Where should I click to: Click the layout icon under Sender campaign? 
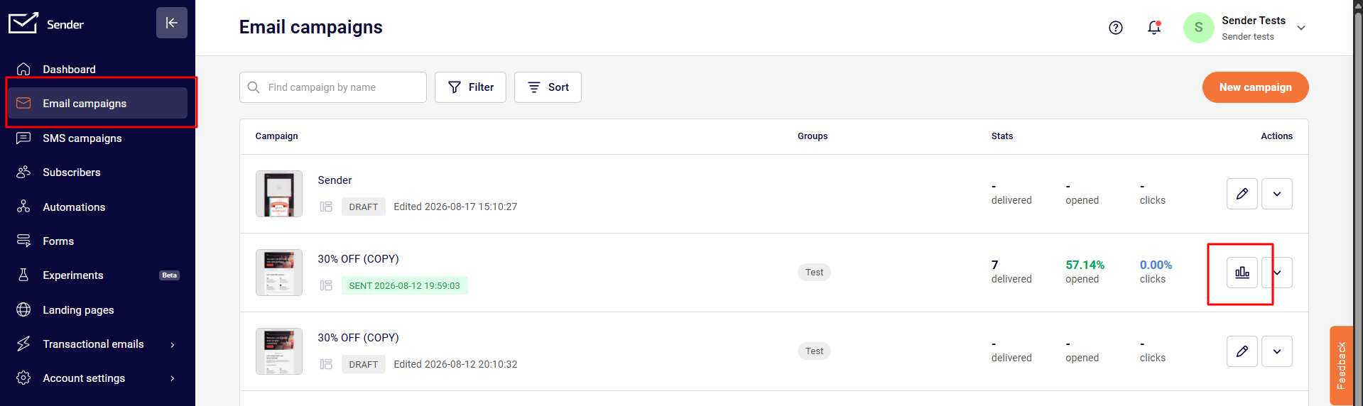[x=326, y=207]
